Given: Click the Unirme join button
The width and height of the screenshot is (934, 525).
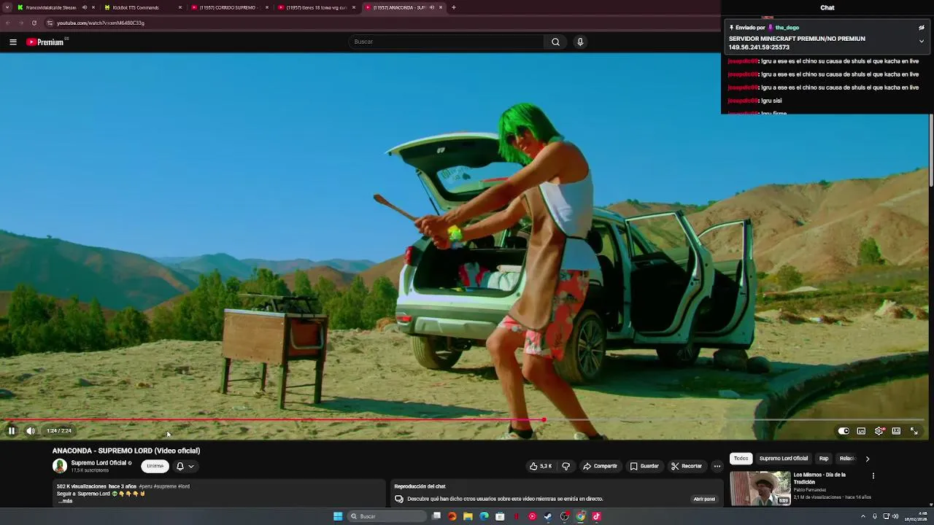Looking at the screenshot, I should click(155, 466).
